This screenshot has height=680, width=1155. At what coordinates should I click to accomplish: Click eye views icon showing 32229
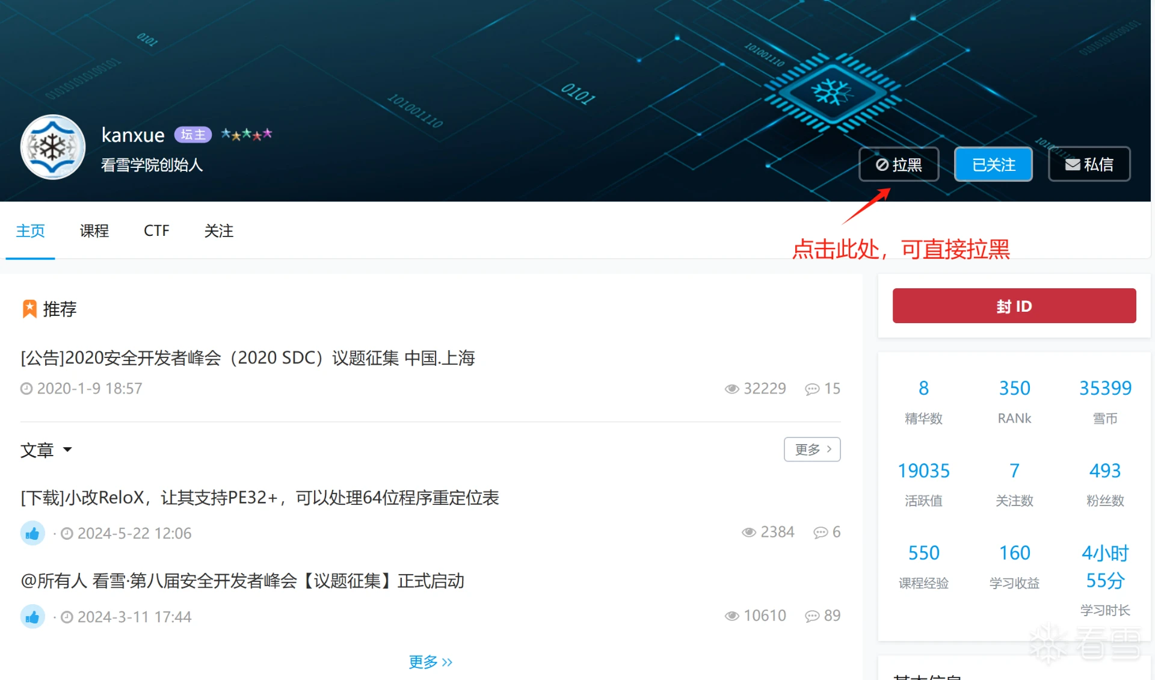tap(731, 389)
